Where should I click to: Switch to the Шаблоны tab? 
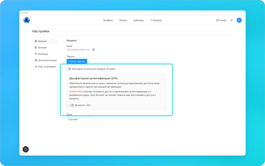(x=139, y=20)
